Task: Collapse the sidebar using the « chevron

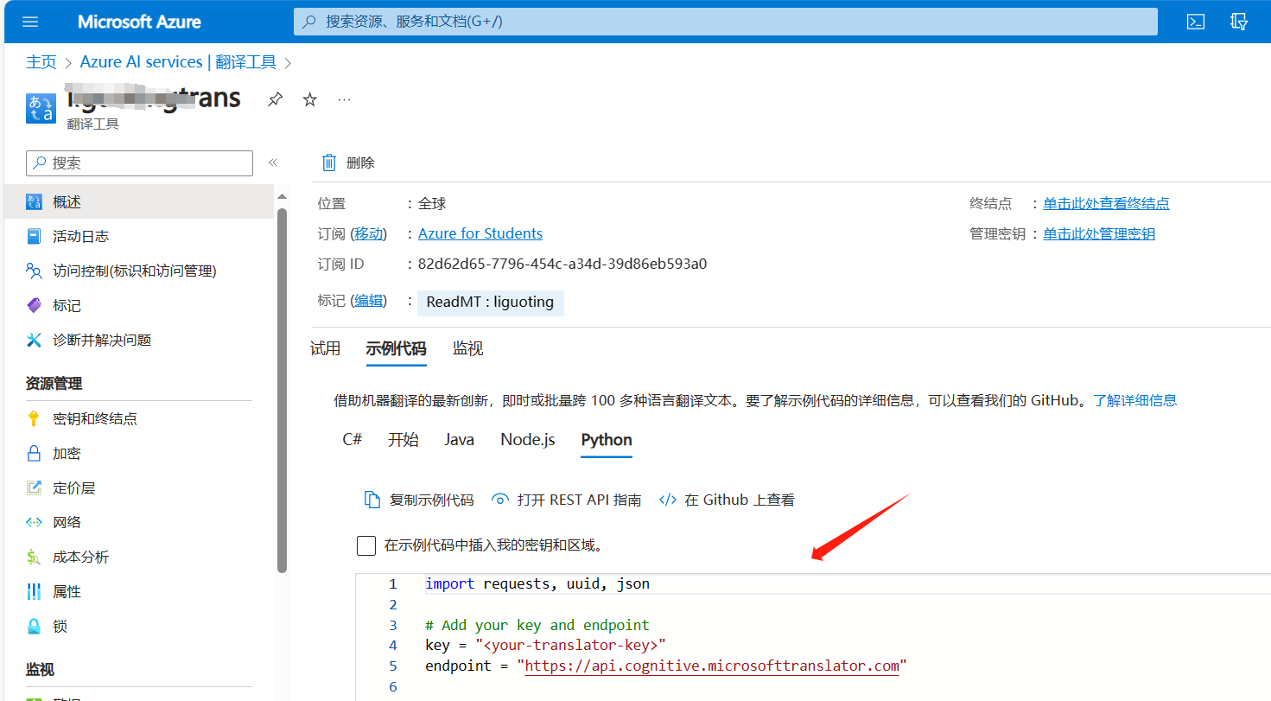Action: 272,163
